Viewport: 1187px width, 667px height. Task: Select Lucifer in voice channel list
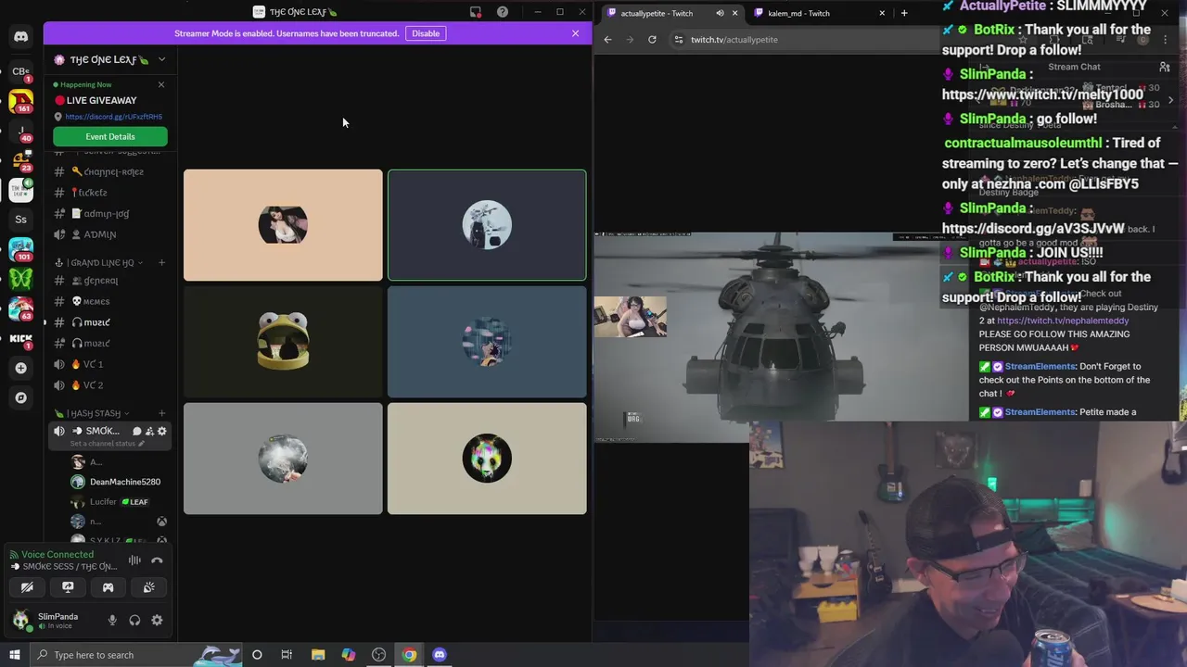tap(119, 502)
